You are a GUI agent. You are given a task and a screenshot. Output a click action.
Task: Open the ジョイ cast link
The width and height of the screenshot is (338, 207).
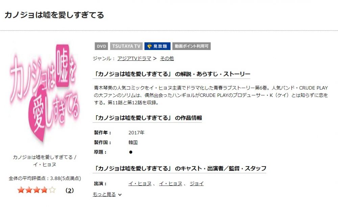197,183
